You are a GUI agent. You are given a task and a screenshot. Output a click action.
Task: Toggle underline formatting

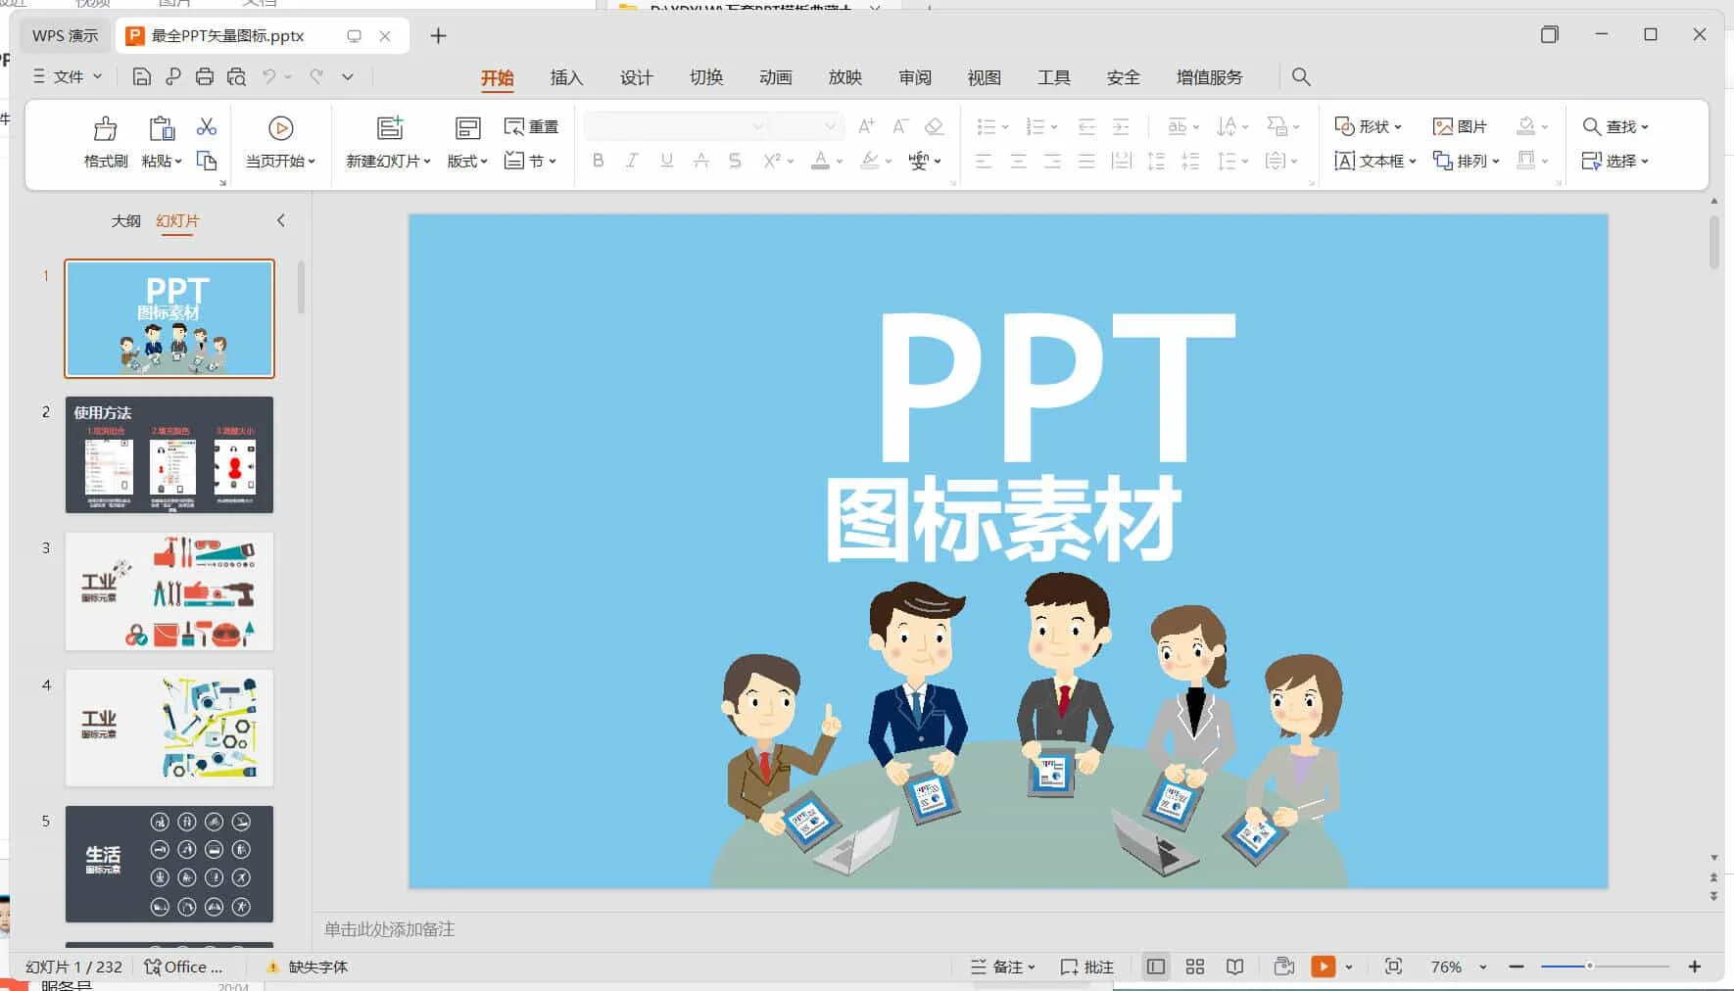point(666,161)
